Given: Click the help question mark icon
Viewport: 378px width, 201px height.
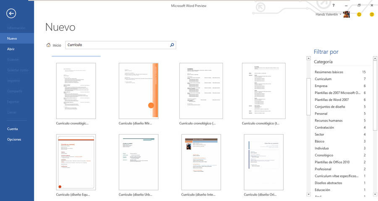Looking at the screenshot, I should (333, 5).
